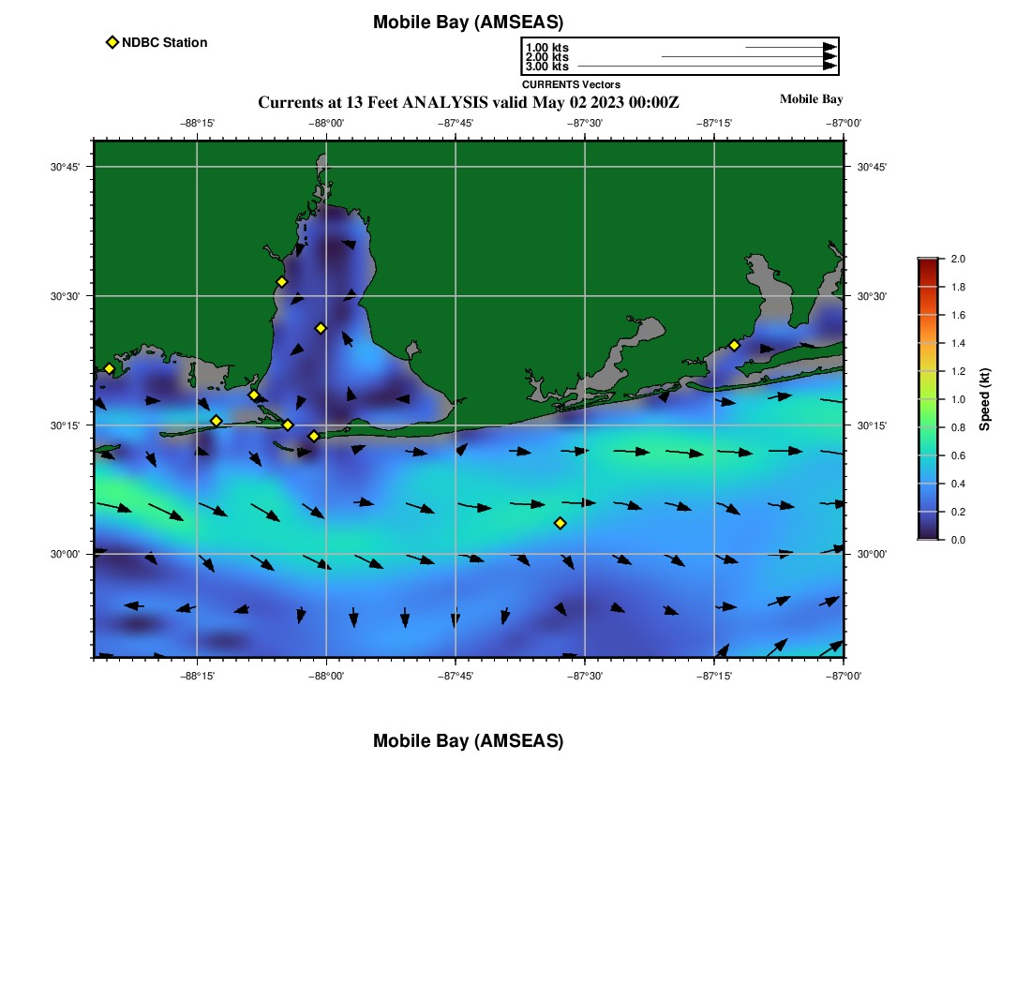This screenshot has height=984, width=1031.
Task: Click the 'Mobile Bay' label above map's right corner
Action: pyautogui.click(x=811, y=99)
